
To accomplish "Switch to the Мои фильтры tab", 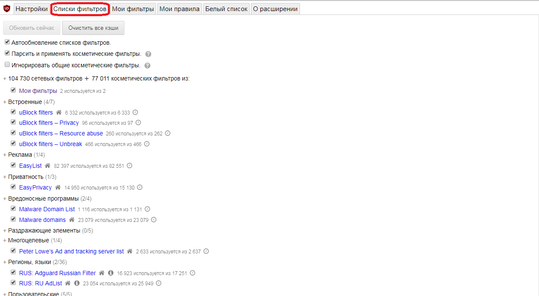I will (133, 9).
